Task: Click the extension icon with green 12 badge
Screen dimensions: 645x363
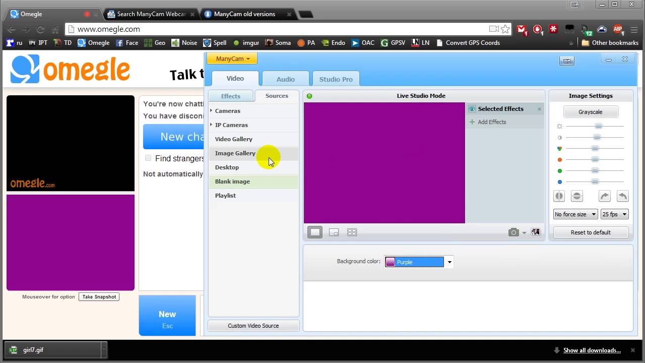Action: (586, 30)
